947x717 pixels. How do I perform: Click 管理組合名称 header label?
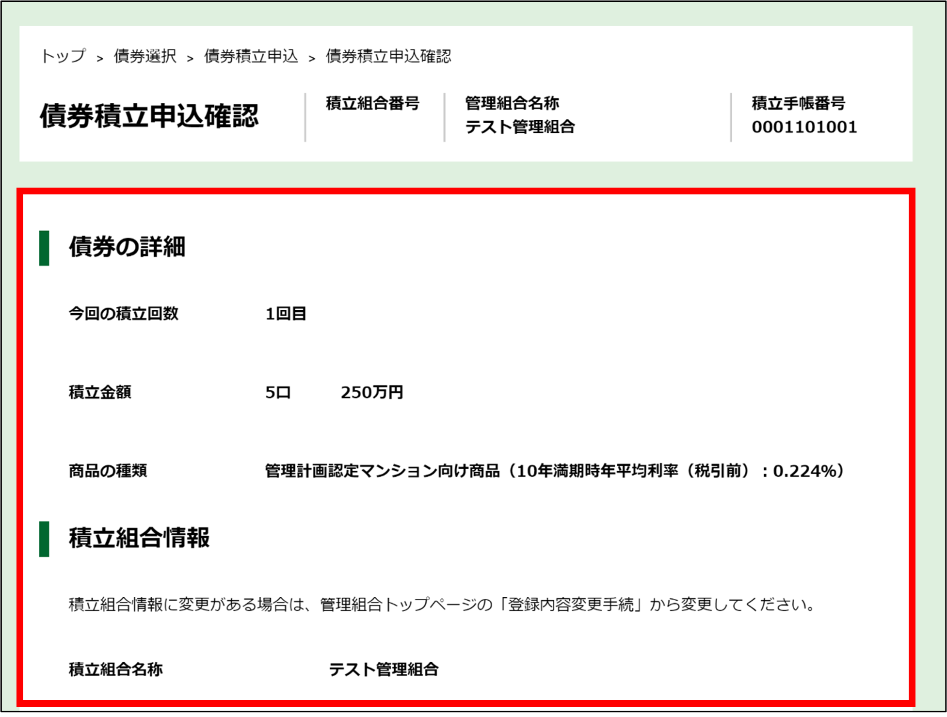(512, 103)
